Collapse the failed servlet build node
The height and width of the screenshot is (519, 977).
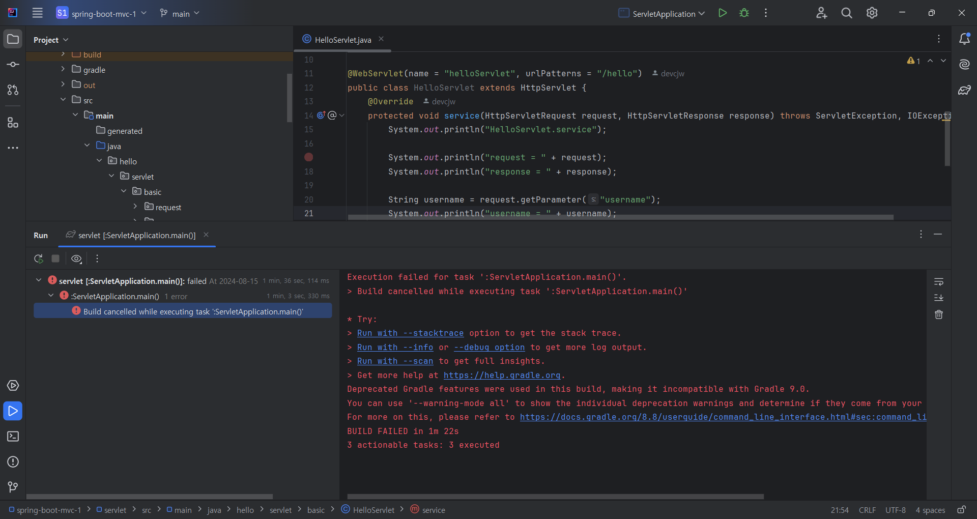click(39, 280)
